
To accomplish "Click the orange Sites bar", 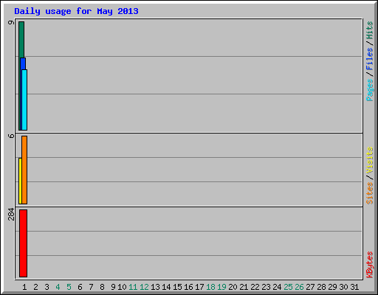I will 24,170.
